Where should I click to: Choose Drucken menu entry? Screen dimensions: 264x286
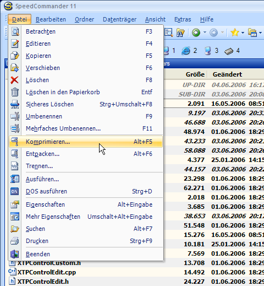(x=86, y=241)
